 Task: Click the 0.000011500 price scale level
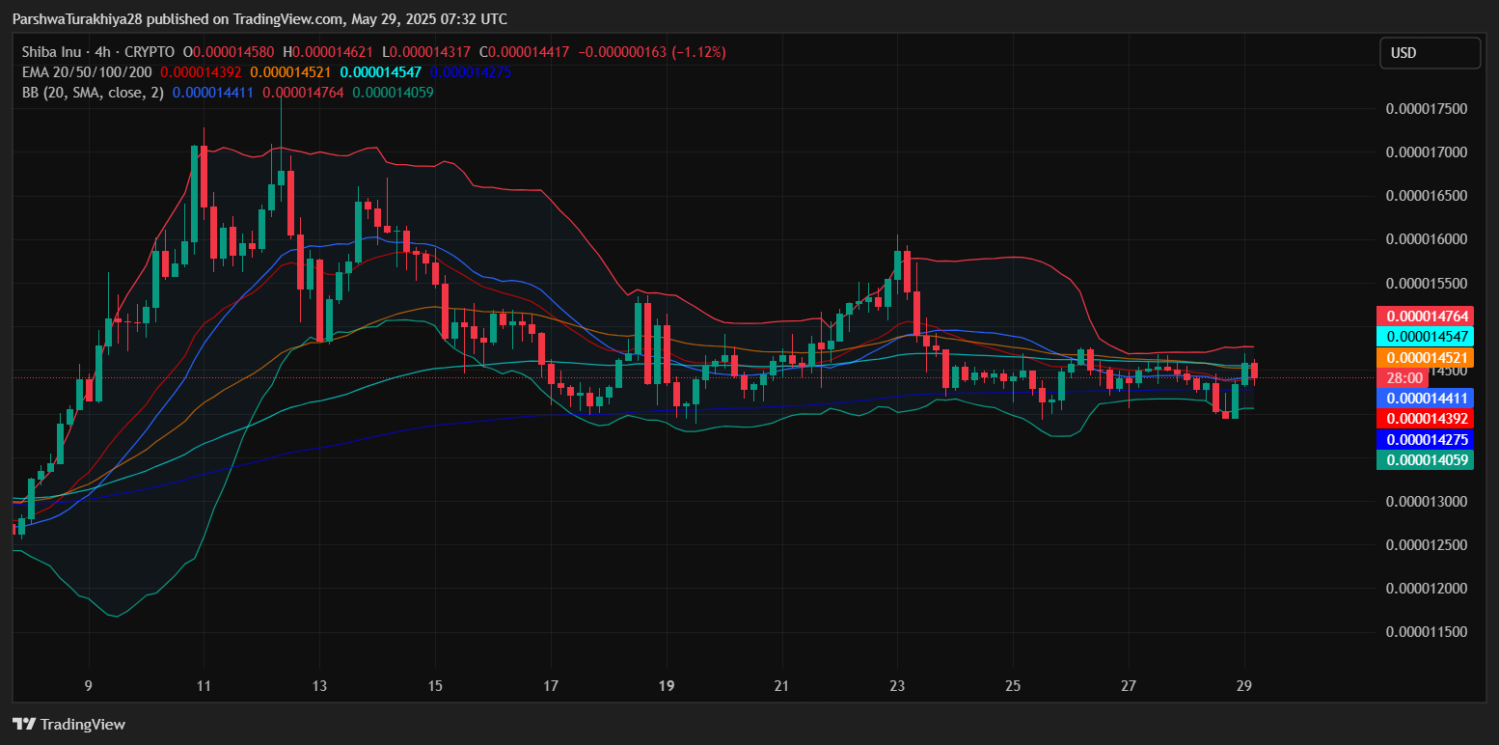coord(1426,632)
